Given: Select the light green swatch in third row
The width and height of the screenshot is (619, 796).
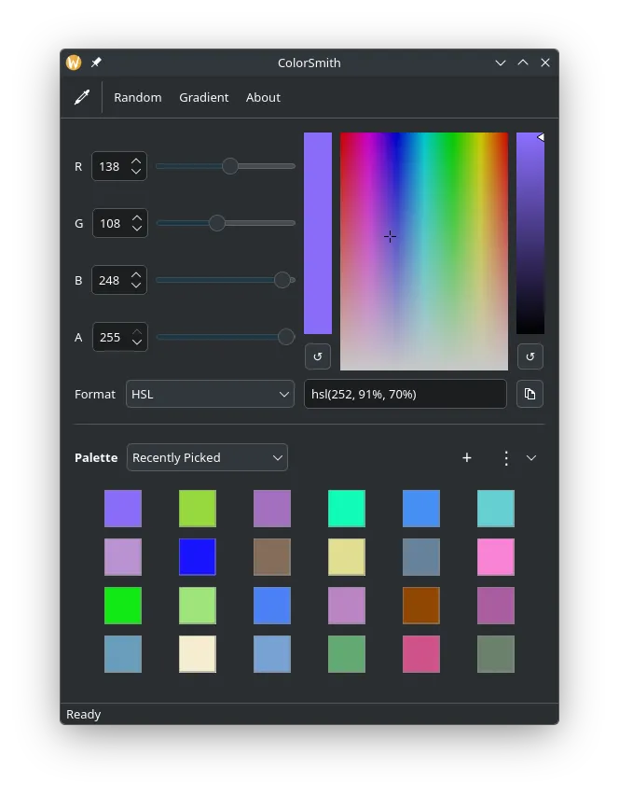Looking at the screenshot, I should [198, 606].
